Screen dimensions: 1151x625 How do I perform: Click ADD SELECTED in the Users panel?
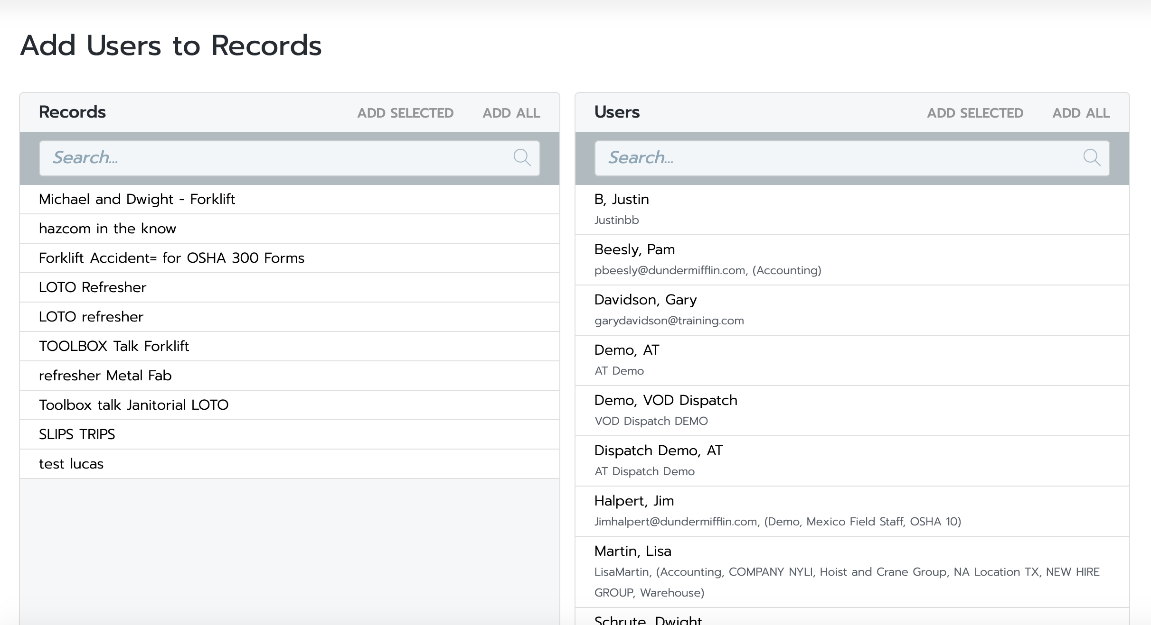(975, 113)
